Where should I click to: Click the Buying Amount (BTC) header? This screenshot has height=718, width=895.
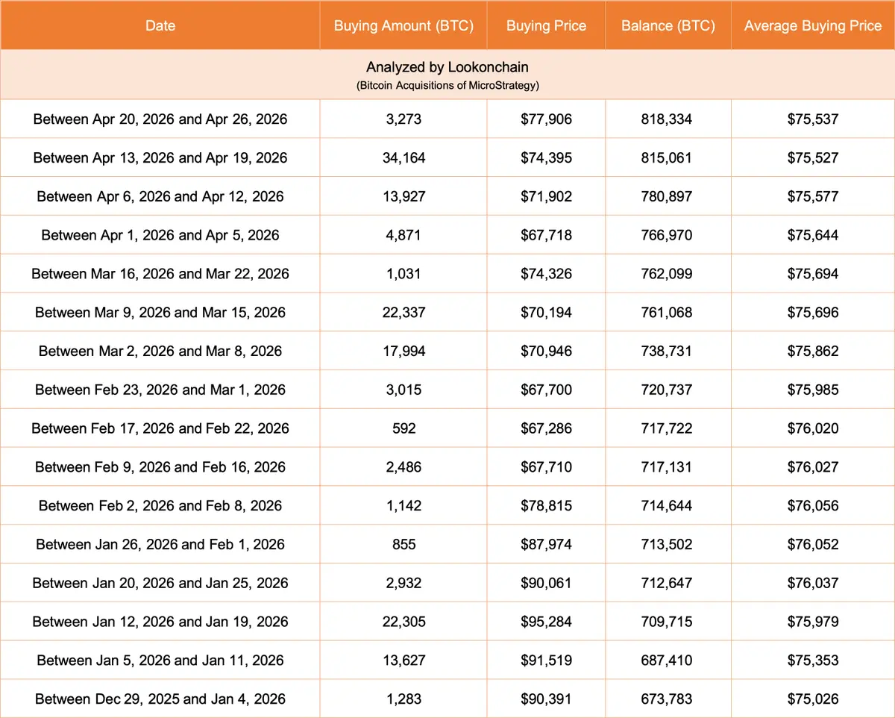403,25
